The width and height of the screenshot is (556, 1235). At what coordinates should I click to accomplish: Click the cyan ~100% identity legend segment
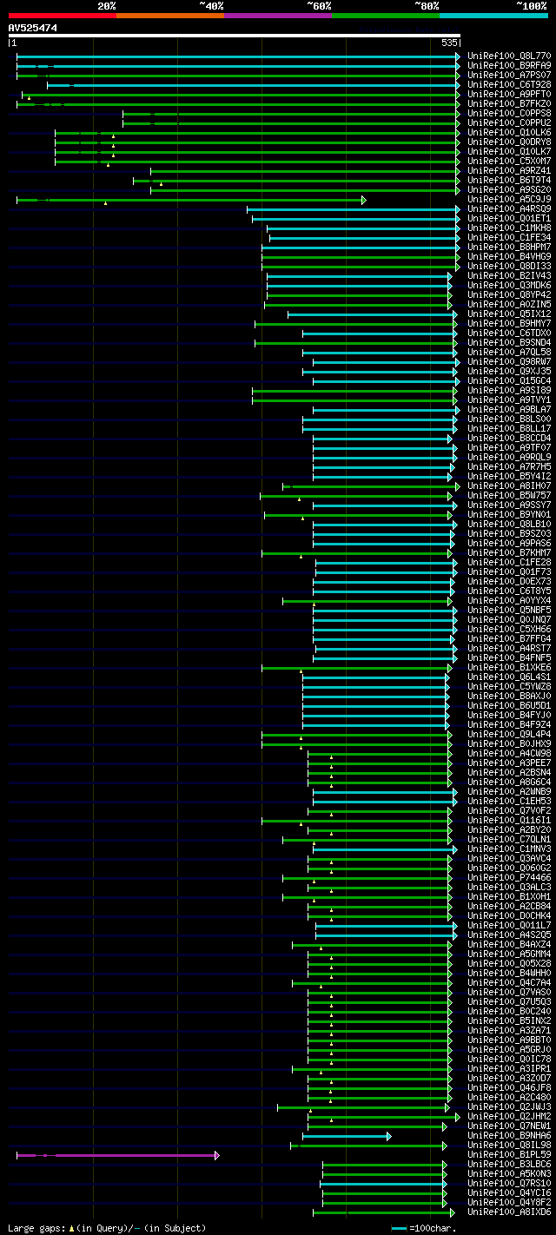point(493,15)
